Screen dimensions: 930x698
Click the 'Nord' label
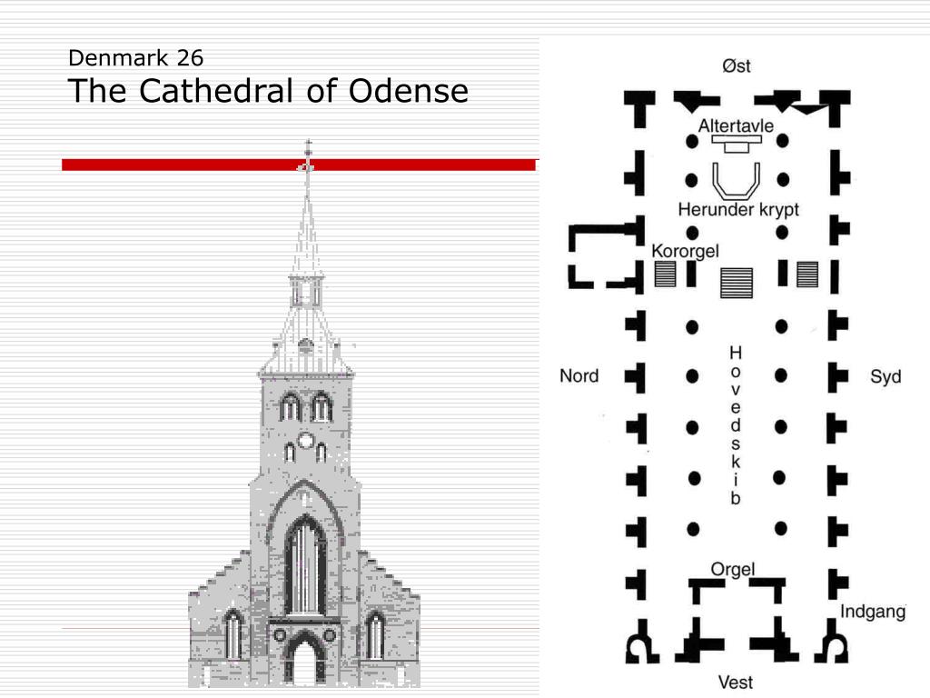pos(579,375)
